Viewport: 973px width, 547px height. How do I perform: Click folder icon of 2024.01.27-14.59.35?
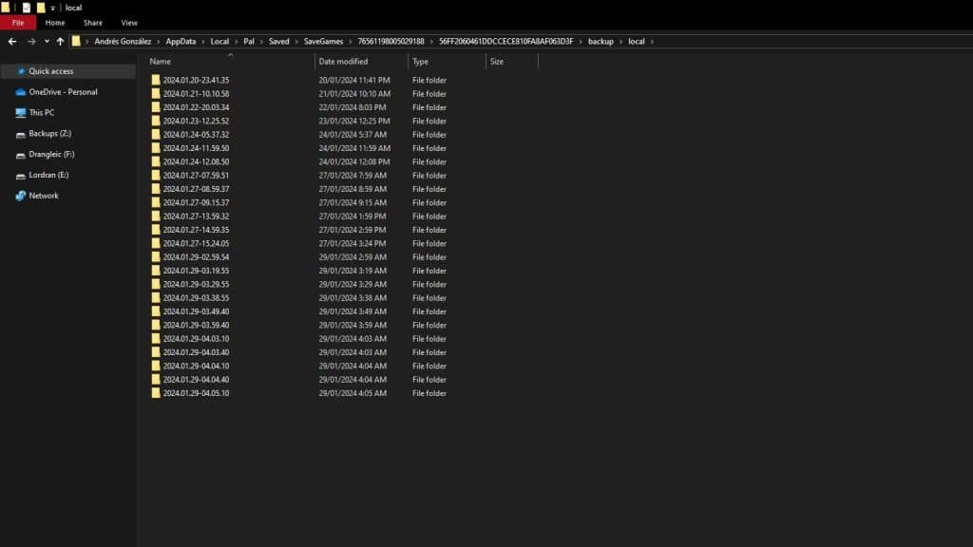point(156,230)
